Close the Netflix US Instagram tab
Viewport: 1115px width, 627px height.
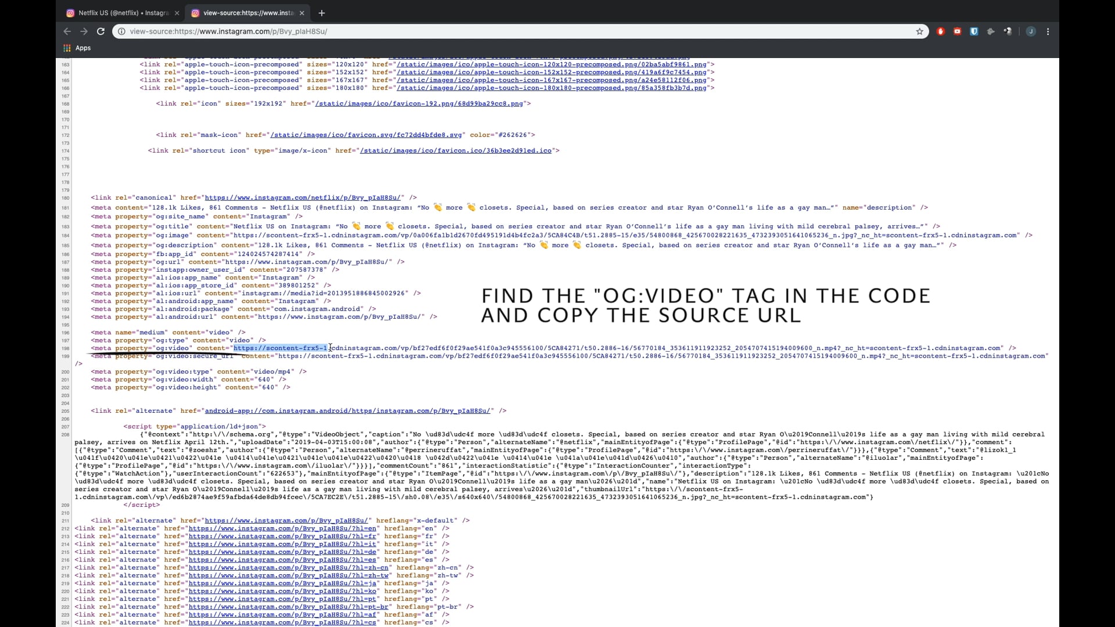coord(177,13)
